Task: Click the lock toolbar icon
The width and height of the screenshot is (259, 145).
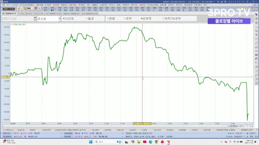Action: coord(25,8)
